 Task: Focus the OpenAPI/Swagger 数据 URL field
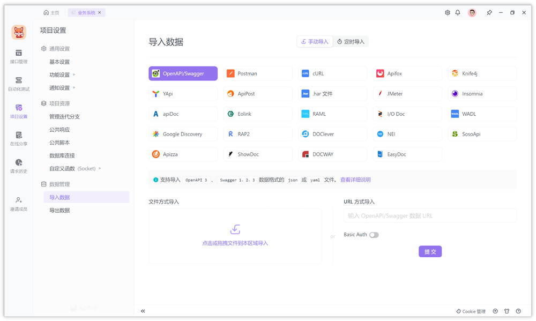[x=430, y=216]
